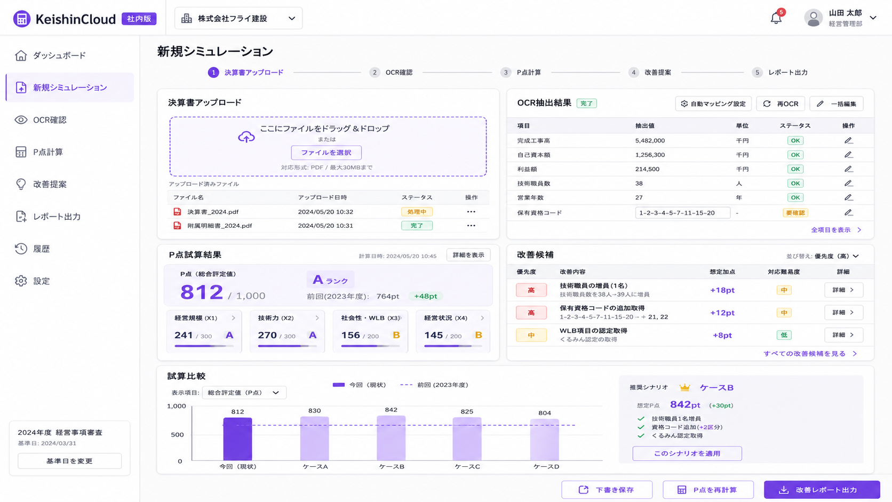Edit the 営業年数 row with pencil icon

[x=848, y=197]
